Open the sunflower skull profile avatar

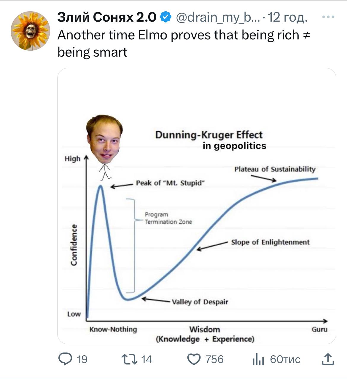pyautogui.click(x=31, y=31)
